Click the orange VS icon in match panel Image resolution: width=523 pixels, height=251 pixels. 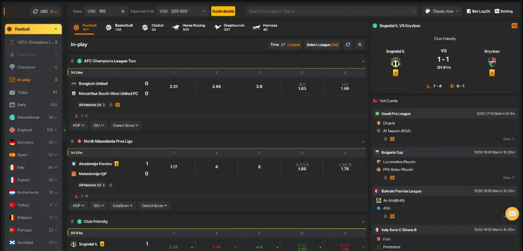coord(514,25)
